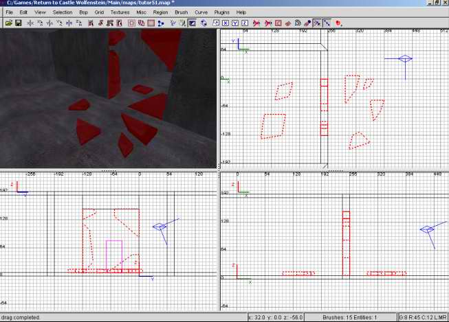Save the map with the floppy disk icon
This screenshot has height=322, width=449.
[19, 23]
